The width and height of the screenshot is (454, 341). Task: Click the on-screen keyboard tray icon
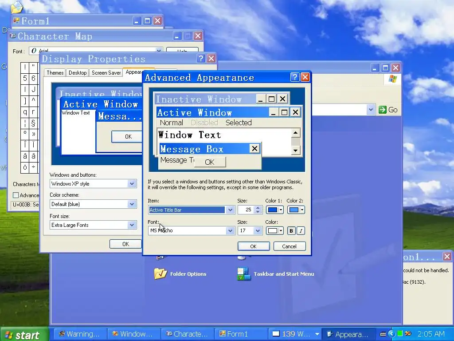point(383,334)
